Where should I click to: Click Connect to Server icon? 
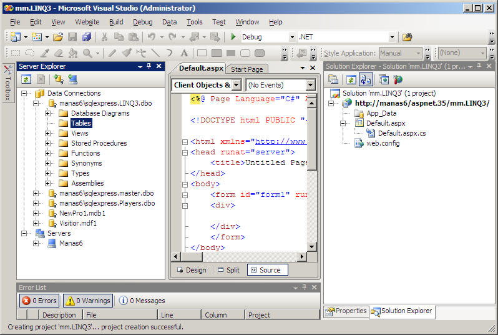pos(73,79)
